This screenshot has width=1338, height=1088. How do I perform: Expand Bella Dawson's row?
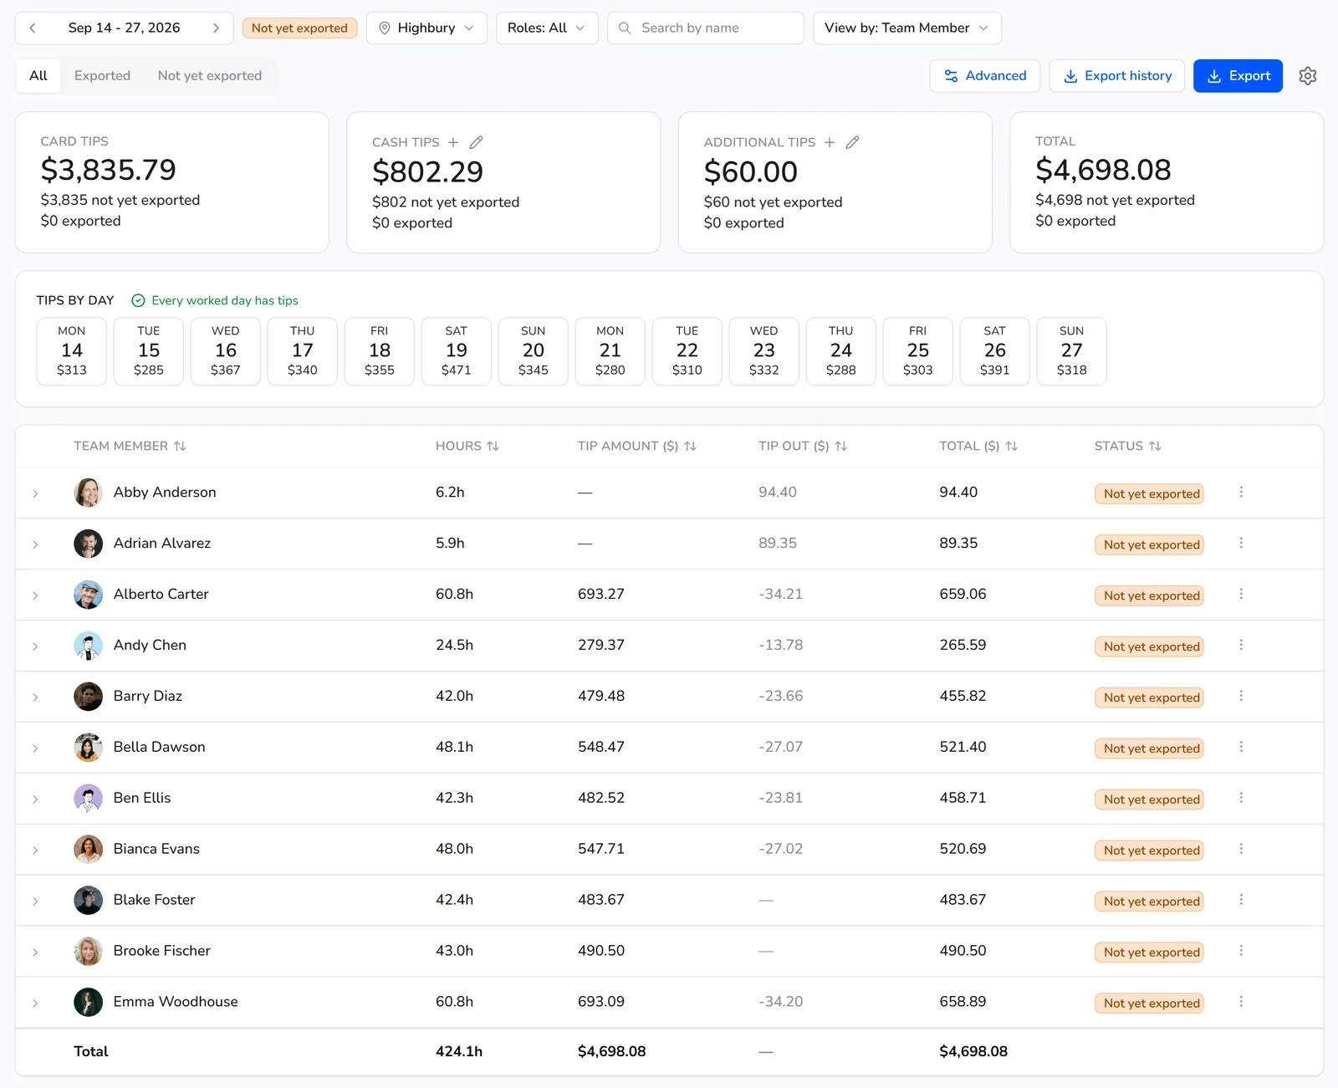point(35,748)
